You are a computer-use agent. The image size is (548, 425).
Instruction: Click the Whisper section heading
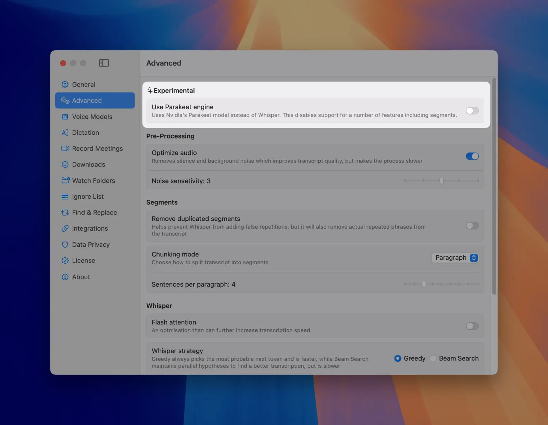click(159, 306)
